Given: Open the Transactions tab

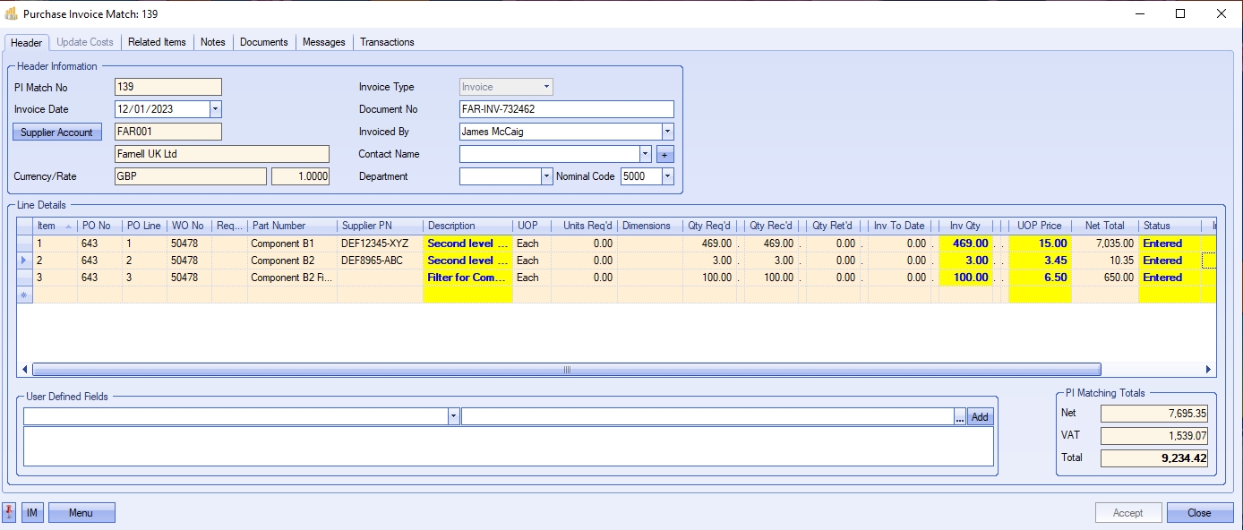Looking at the screenshot, I should (x=387, y=42).
